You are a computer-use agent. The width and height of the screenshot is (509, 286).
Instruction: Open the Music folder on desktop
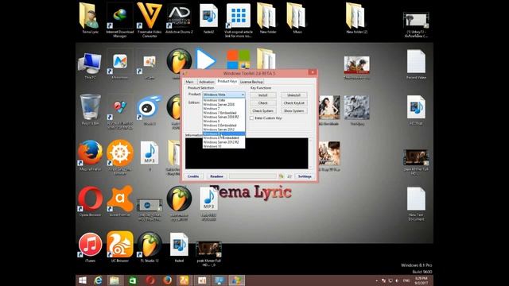297,19
